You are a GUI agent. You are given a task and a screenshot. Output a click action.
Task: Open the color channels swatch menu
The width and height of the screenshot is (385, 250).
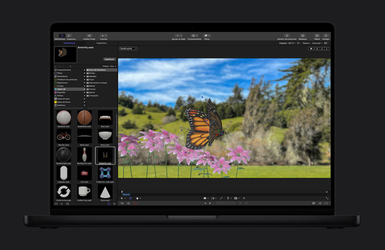[x=299, y=43]
